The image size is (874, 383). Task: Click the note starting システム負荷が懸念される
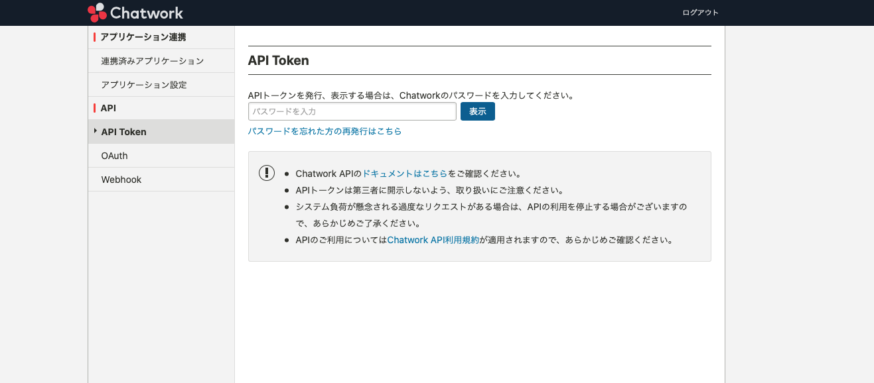click(491, 215)
